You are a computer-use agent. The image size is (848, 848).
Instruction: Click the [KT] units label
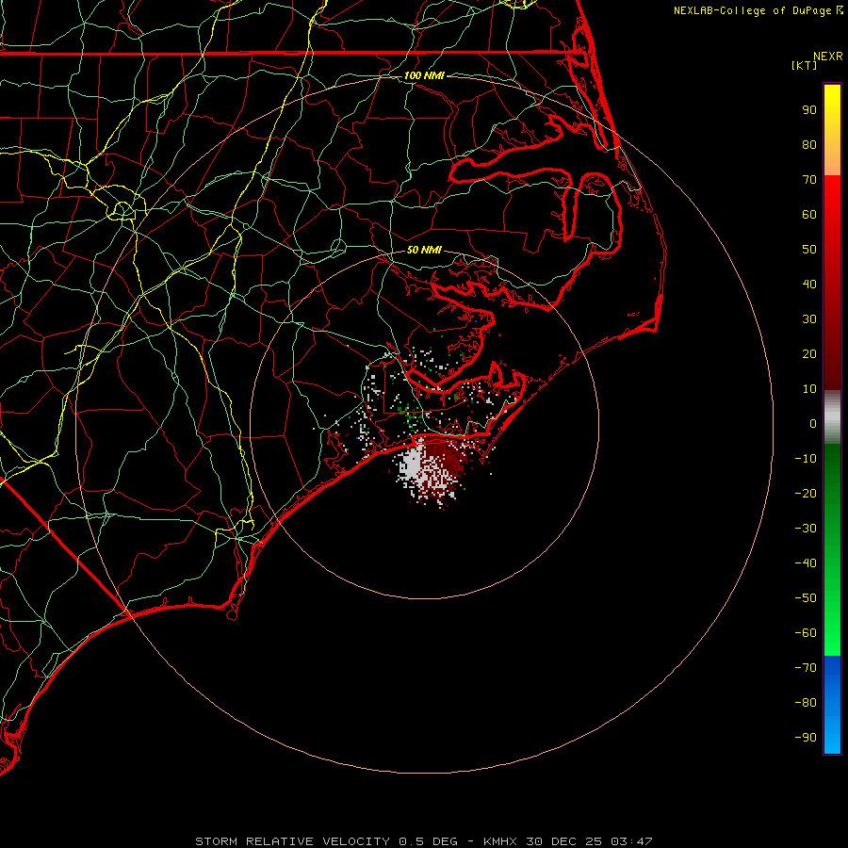804,65
